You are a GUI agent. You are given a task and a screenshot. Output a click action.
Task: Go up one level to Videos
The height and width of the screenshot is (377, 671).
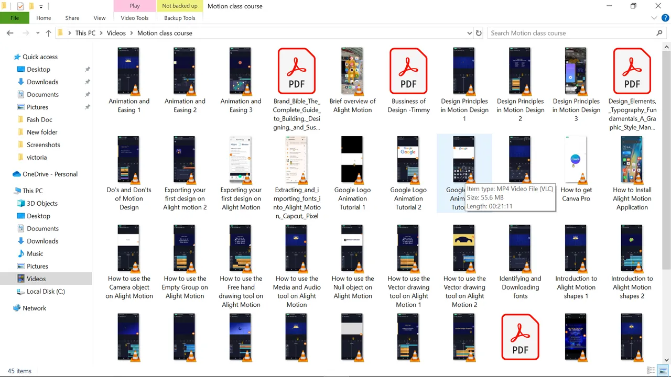click(48, 33)
